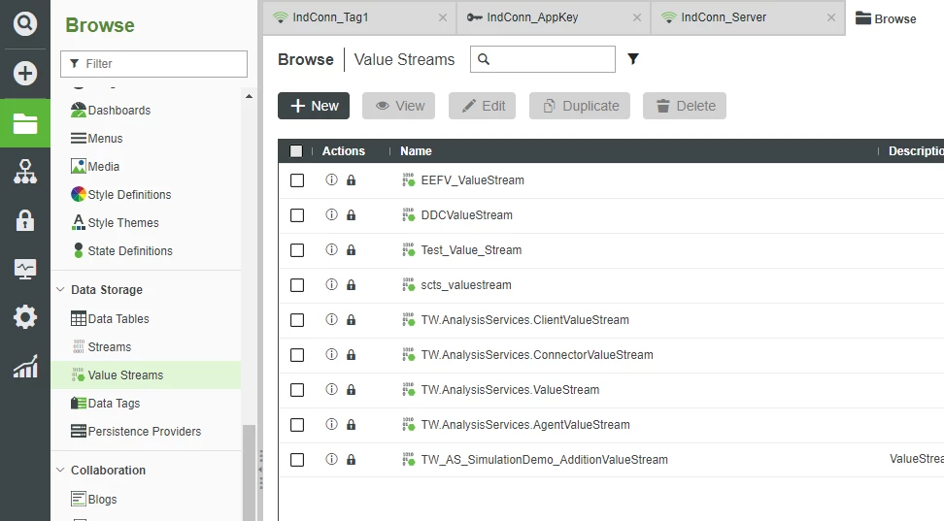This screenshot has width=944, height=521.
Task: Check the TW.AnalysisServices.AgentValueStream row checkbox
Action: [x=297, y=425]
